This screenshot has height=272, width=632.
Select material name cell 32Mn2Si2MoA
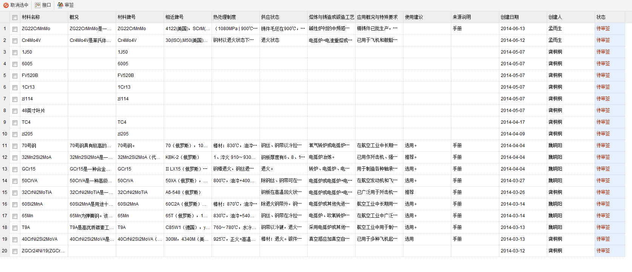point(44,157)
